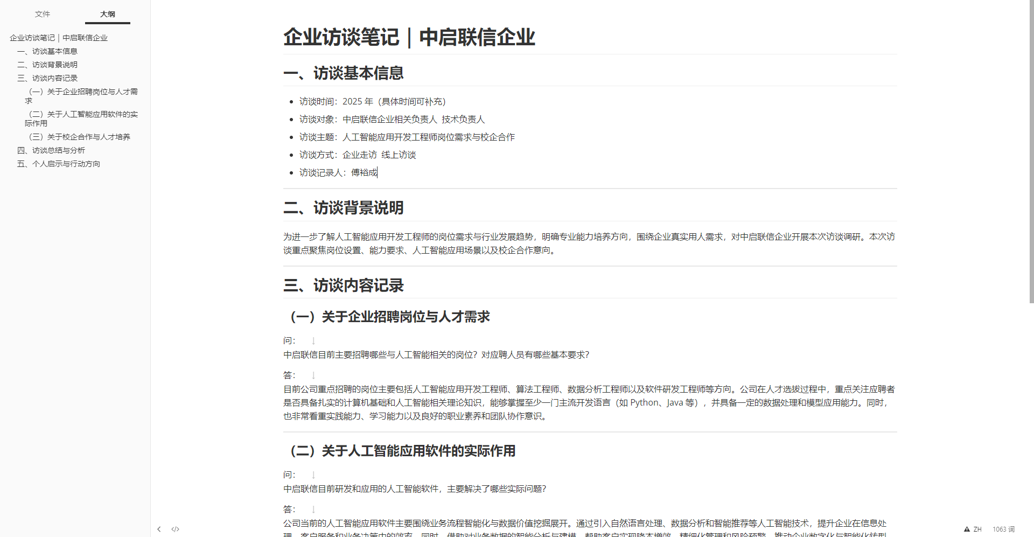This screenshot has width=1034, height=537.
Task: Switch to the 文件 tab
Action: pos(43,14)
